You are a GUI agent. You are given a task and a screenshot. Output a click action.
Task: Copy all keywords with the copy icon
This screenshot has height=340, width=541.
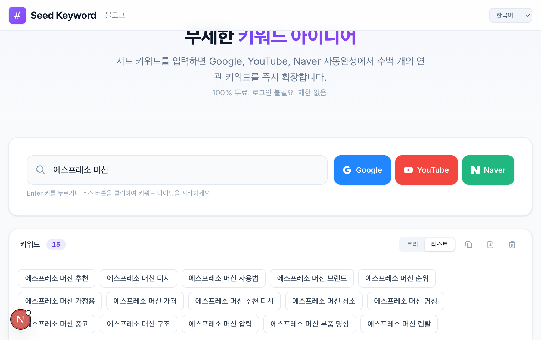point(469,245)
